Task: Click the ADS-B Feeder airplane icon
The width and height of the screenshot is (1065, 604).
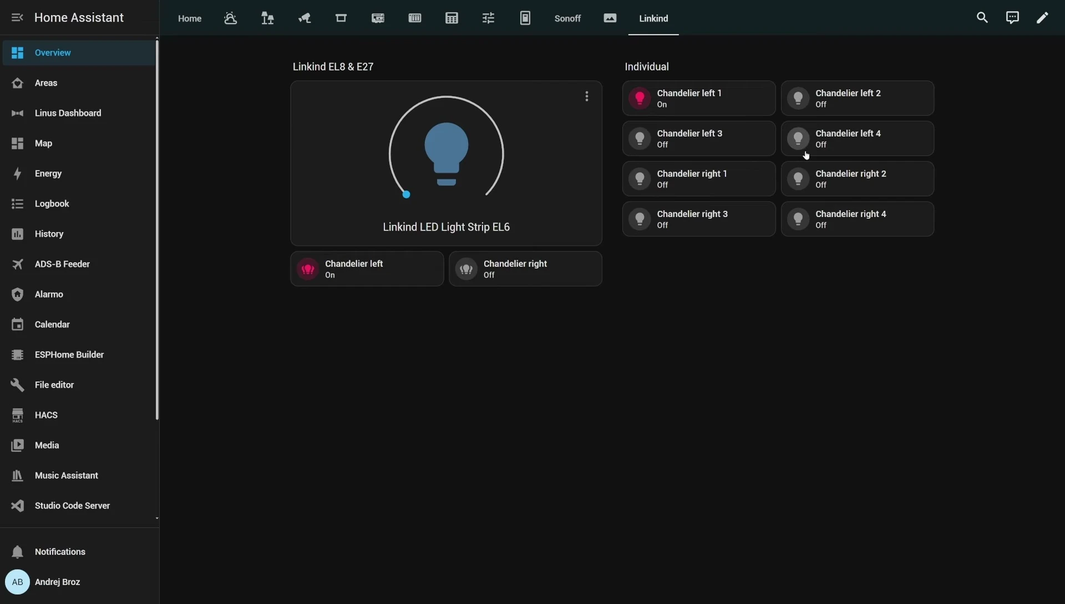Action: tap(18, 264)
